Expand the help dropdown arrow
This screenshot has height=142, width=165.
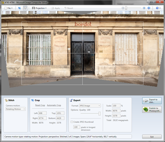click(160, 8)
